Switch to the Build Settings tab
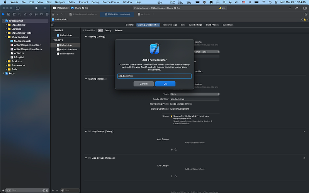This screenshot has height=193, width=309. [195, 25]
